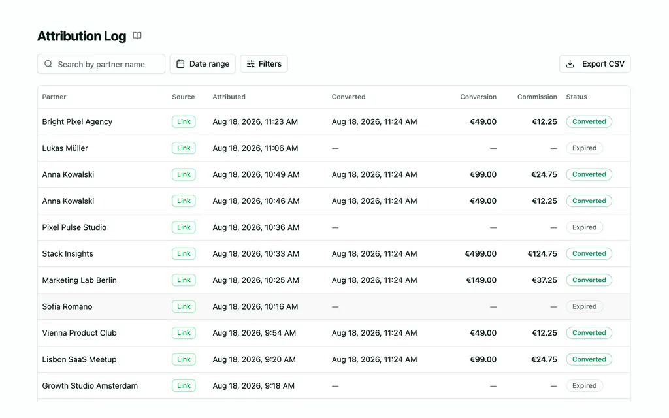Click the Attributed column header
669x418 pixels.
coord(229,97)
